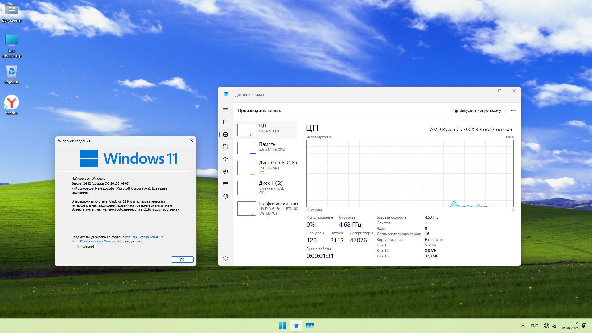This screenshot has height=333, width=592.
Task: Open Startup apps sidebar icon
Action: click(225, 159)
